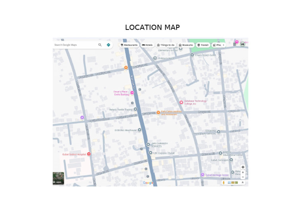
Task: Click the search magnifier icon in Google Maps
Action: 100,45
